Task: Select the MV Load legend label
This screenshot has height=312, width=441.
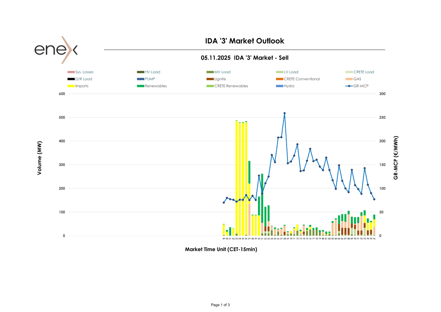Action: coord(222,72)
